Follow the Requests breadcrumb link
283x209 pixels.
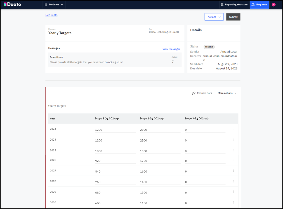[51, 15]
